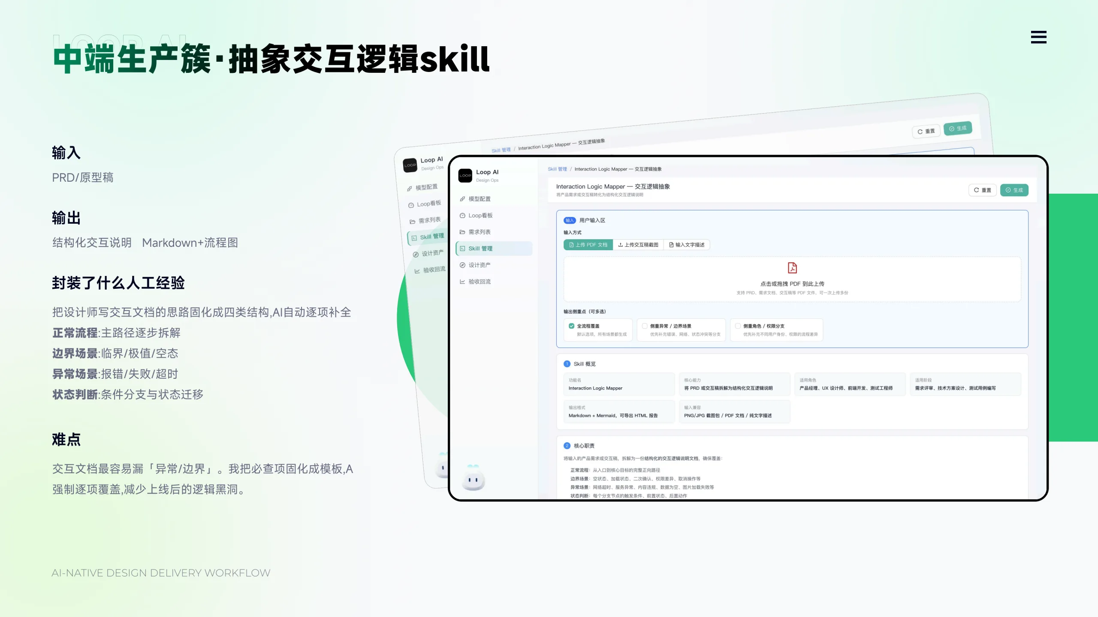Click Skill 管理 breadcrumb link in front window

point(557,169)
